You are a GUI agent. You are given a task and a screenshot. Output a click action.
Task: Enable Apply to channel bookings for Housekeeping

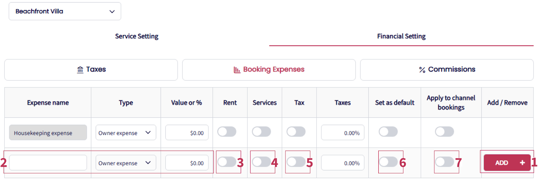point(445,132)
